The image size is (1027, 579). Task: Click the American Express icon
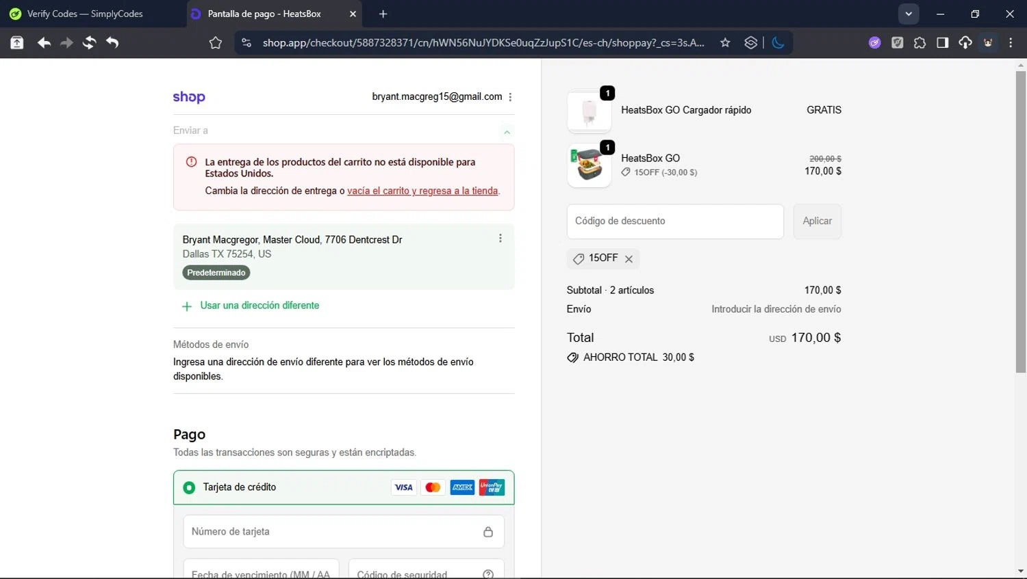[462, 487]
